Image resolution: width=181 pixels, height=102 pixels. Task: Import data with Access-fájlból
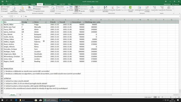click(x=5, y=7)
